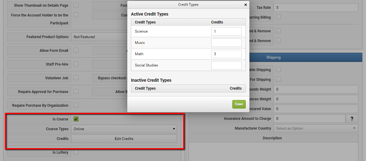Open the Manufacturer Country dropdown

(316, 128)
